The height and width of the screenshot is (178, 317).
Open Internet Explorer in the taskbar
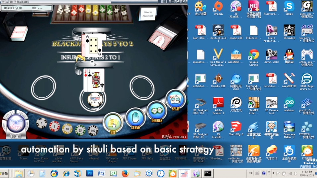point(66,173)
